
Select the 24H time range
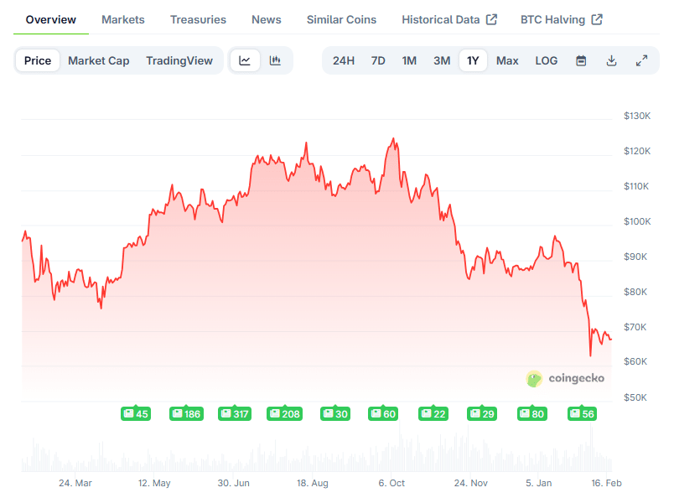point(343,60)
